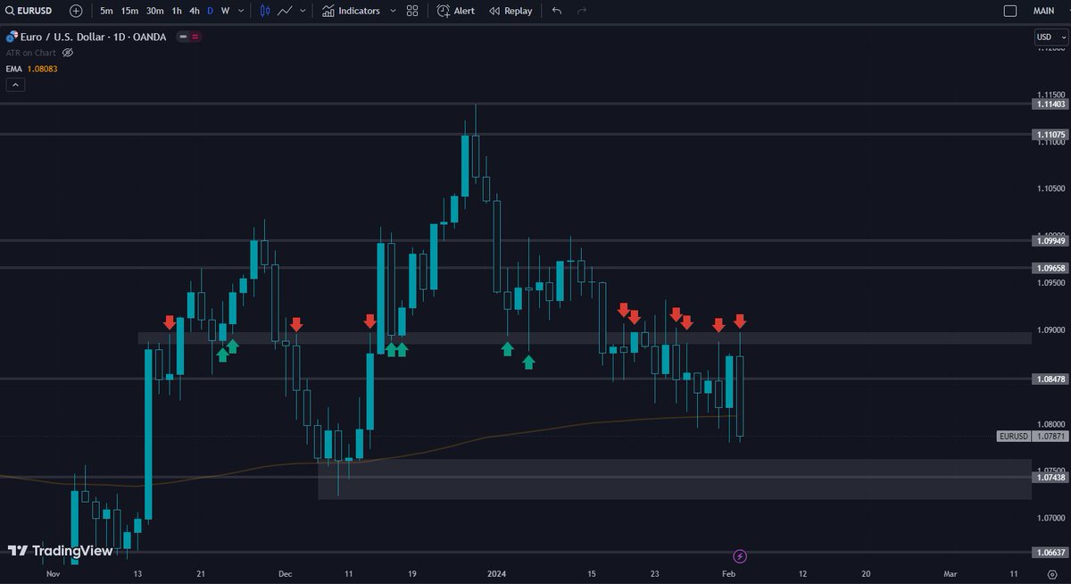The width and height of the screenshot is (1071, 584).
Task: Select the candlestick chart type icon
Action: (x=264, y=11)
